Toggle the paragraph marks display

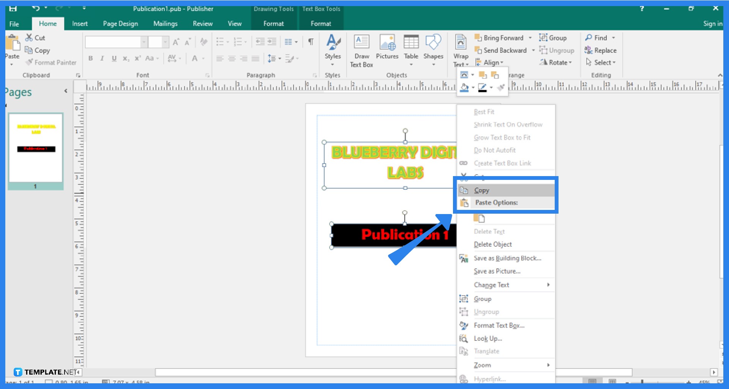click(x=310, y=42)
